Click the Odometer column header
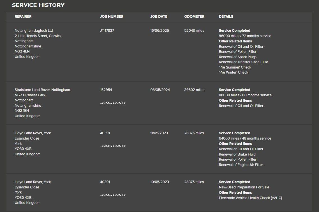The image size is (319, 212). pos(194,17)
